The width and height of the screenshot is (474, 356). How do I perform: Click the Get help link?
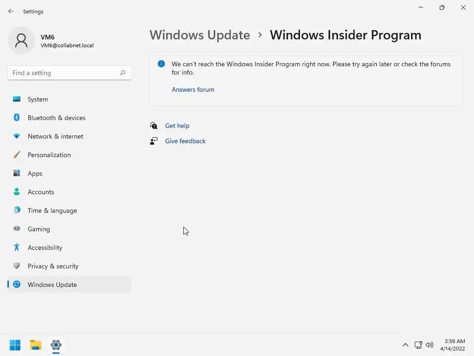177,126
